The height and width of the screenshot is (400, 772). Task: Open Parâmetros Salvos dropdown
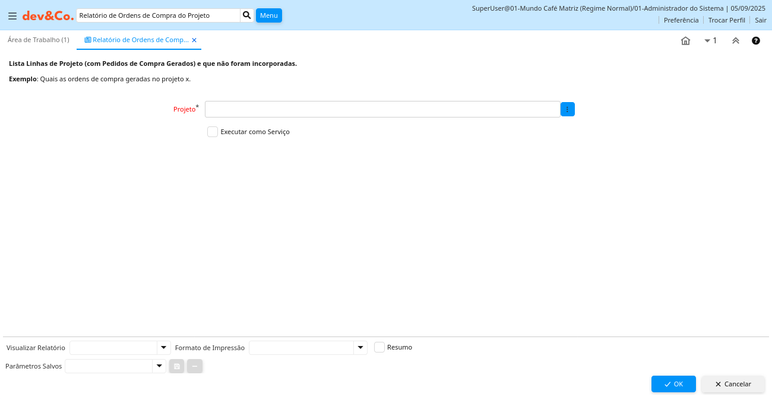coord(159,366)
